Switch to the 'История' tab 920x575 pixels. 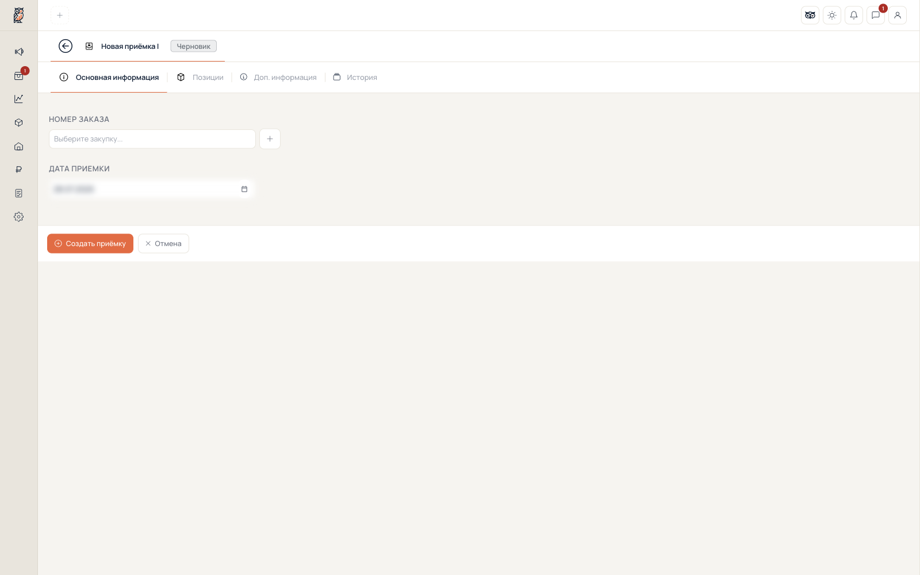tap(355, 77)
